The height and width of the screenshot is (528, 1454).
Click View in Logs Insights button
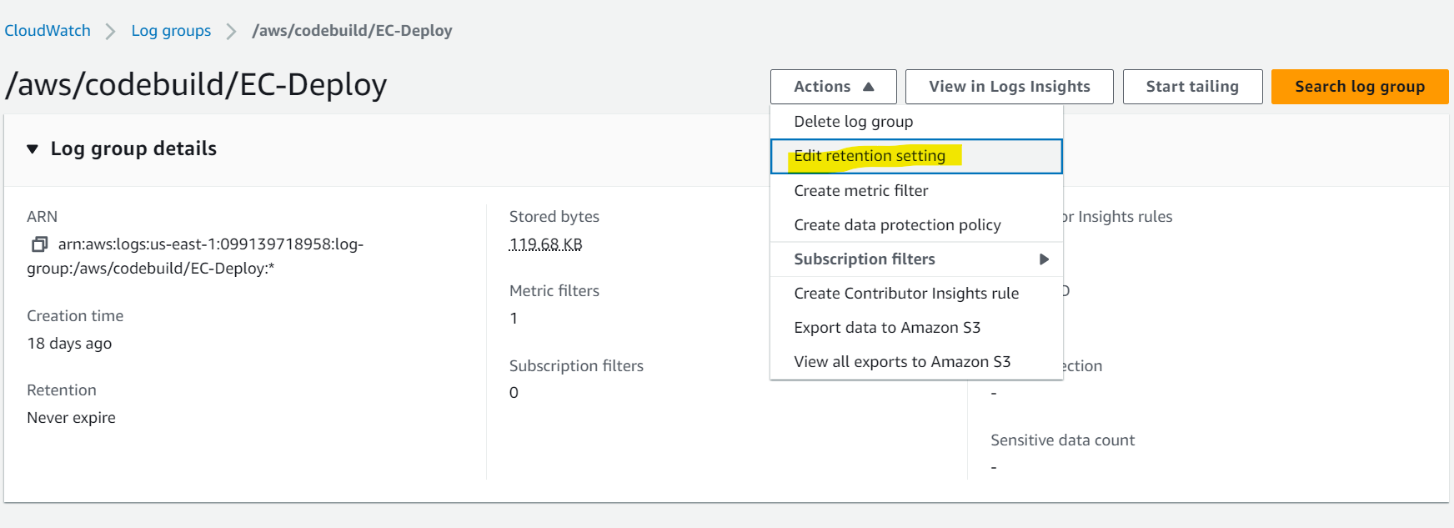[x=1009, y=87]
